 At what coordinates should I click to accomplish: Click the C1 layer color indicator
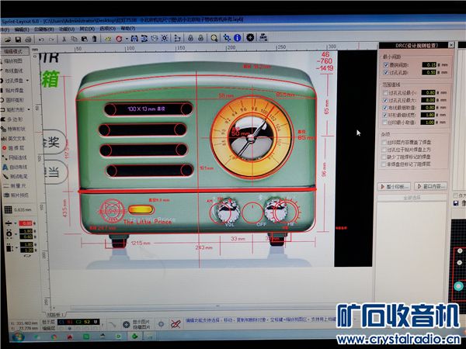tap(61, 322)
